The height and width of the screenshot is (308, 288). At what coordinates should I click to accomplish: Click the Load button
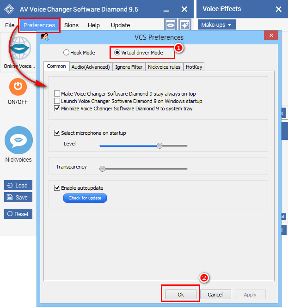[18, 185]
